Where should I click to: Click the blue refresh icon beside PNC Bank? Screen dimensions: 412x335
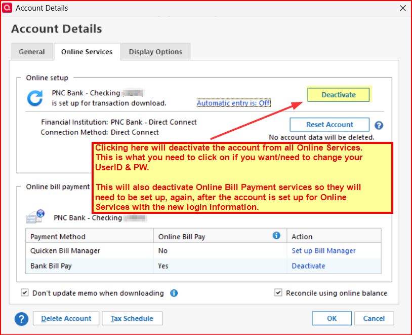pyautogui.click(x=35, y=98)
